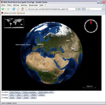Open the Édition menu
106x105 pixels.
pyautogui.click(x=9, y=5)
